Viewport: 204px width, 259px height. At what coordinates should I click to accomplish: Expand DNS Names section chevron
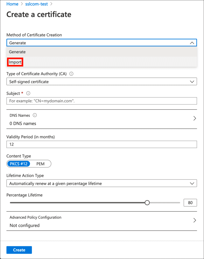click(194, 118)
